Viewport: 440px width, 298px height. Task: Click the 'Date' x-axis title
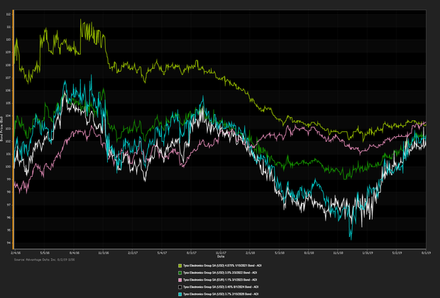pos(220,256)
